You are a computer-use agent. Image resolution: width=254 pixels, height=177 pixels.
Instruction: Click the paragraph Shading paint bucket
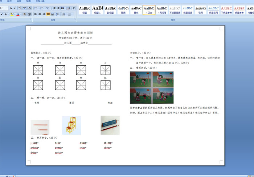64,14
